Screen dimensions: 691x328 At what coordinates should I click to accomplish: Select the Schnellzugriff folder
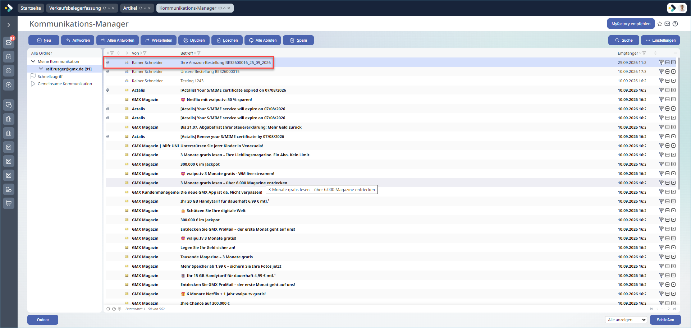point(50,77)
